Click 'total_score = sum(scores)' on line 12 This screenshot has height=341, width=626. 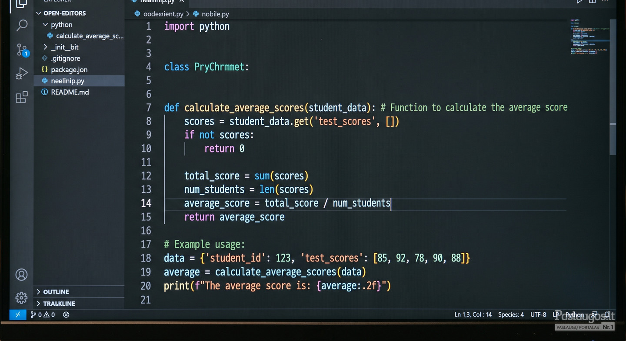(246, 176)
